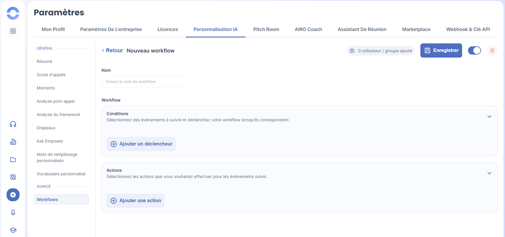Click the Enregistrer button
Image resolution: width=505 pixels, height=237 pixels.
[441, 50]
